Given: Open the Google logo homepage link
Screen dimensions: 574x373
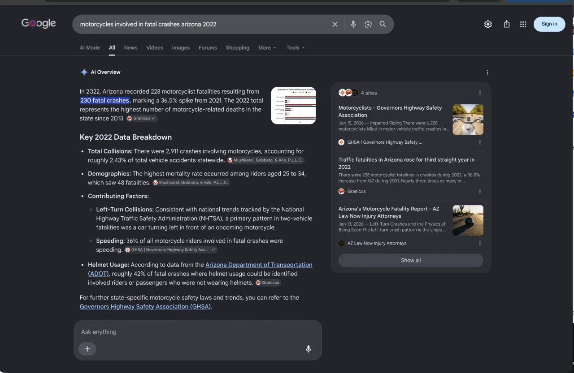Looking at the screenshot, I should [x=39, y=23].
